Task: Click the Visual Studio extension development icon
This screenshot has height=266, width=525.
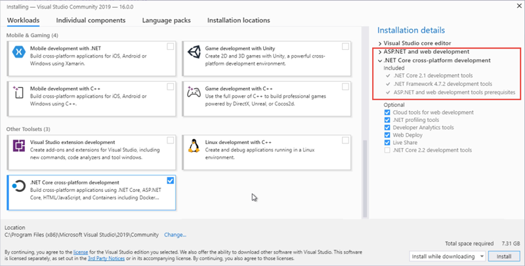Action: point(19,149)
